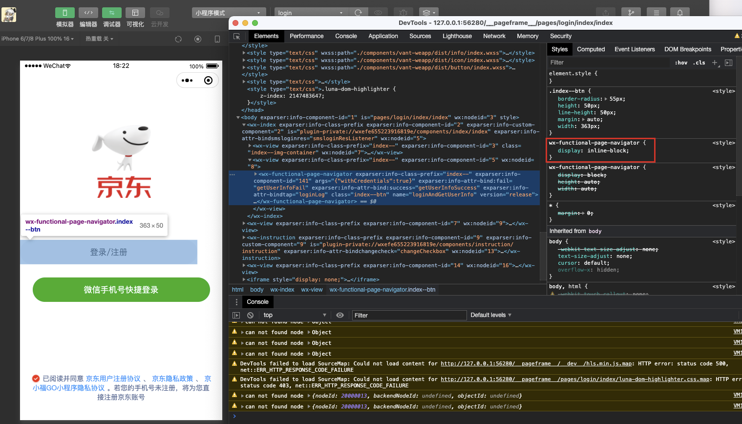The height and width of the screenshot is (424, 742).
Task: Click the stop icon in simulator toolbar
Action: tap(198, 39)
